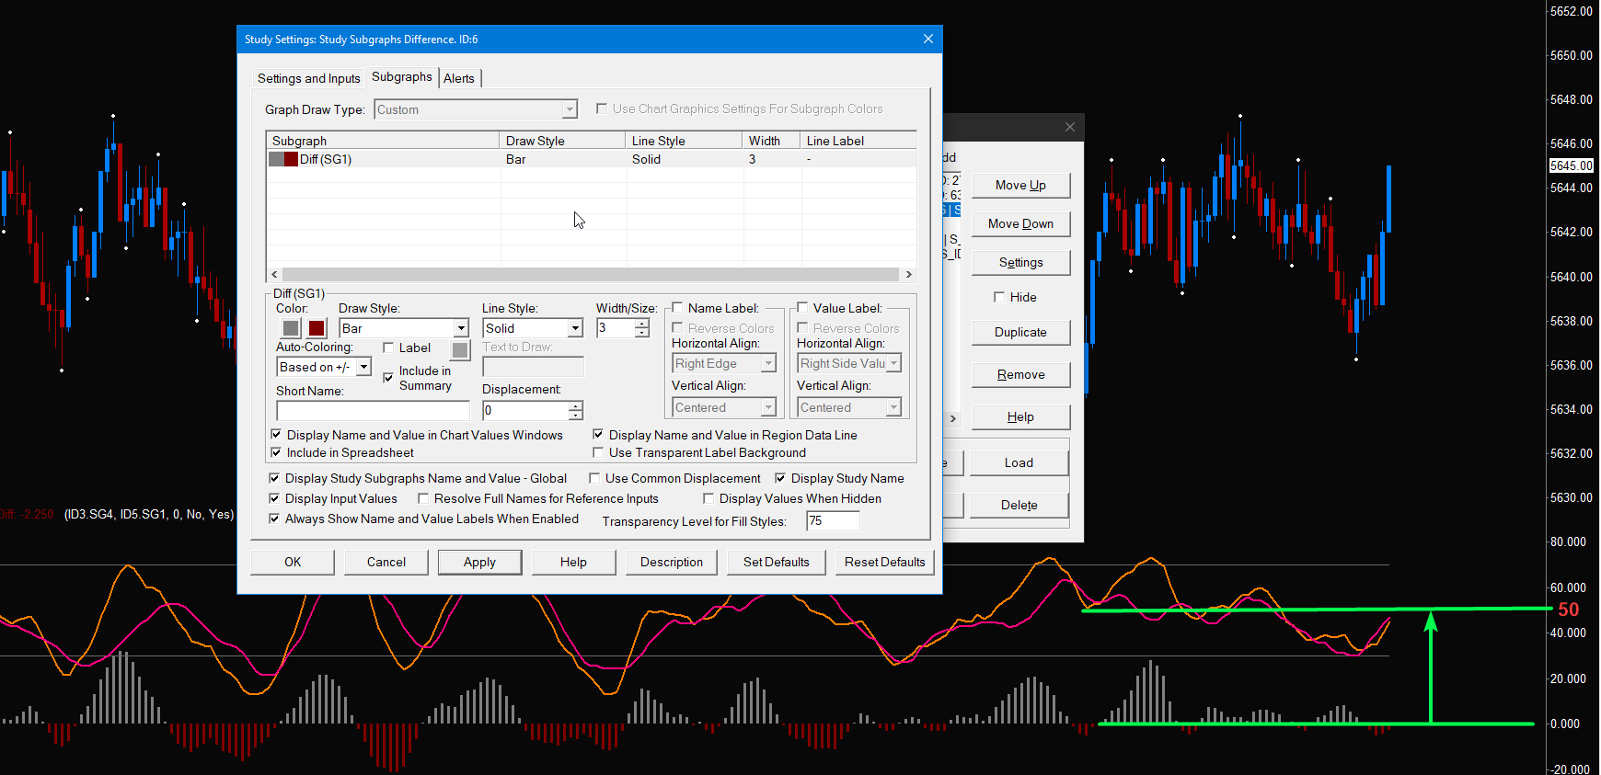Check Use Transparent Label Background
Screen dimensions: 1601x775
click(599, 452)
